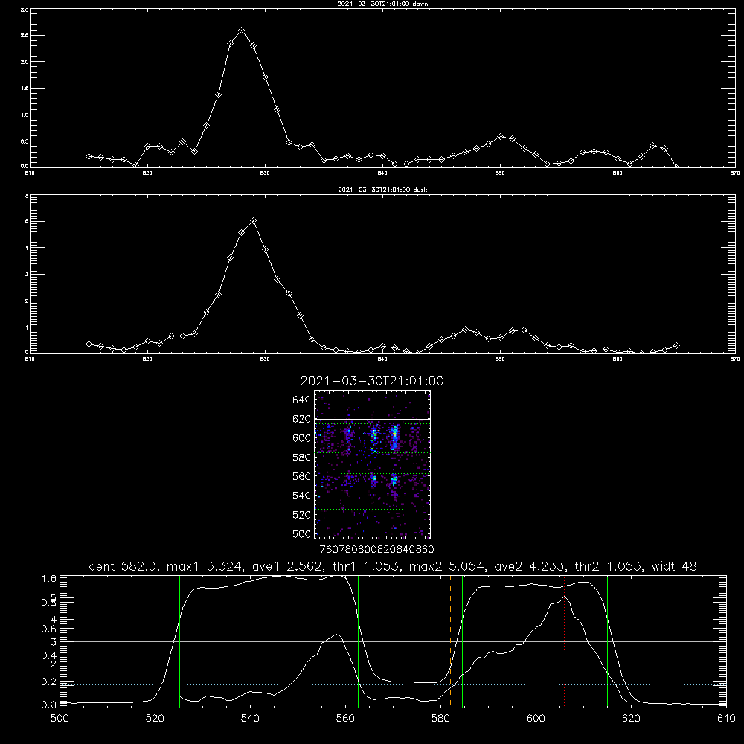Image resolution: width=744 pixels, height=744 pixels.
Task: Click the "max1 3.324" value in the bottom title
Action: click(204, 566)
